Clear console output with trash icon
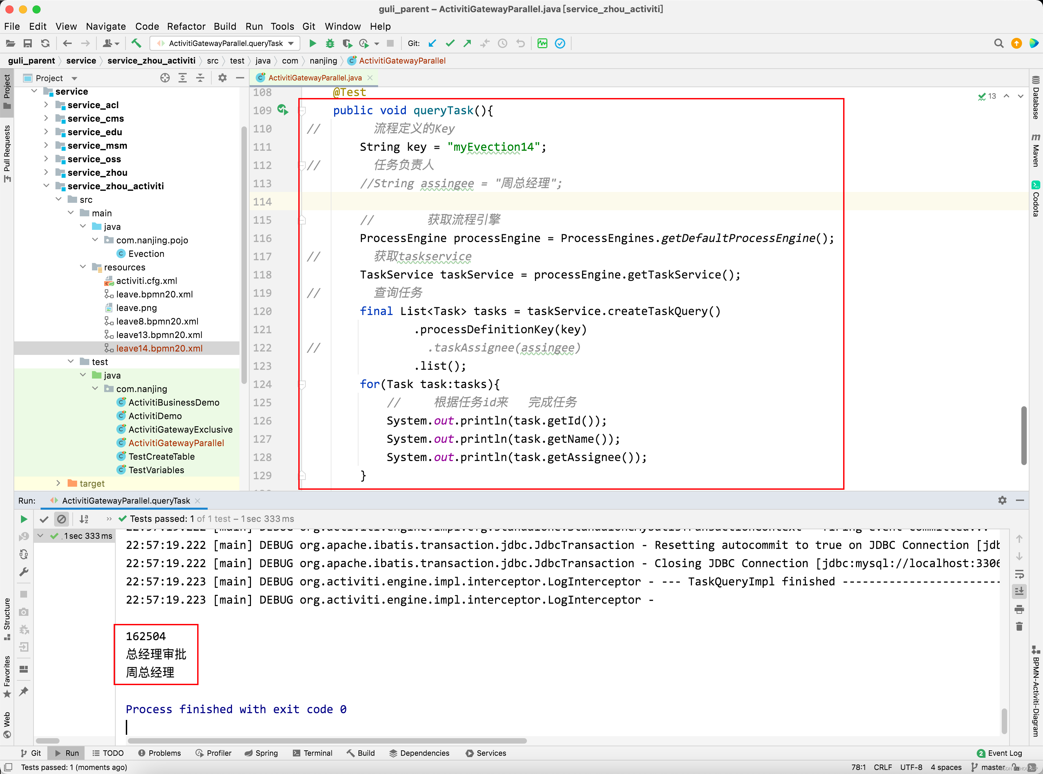Screen dimensions: 1043x774 1019,627
